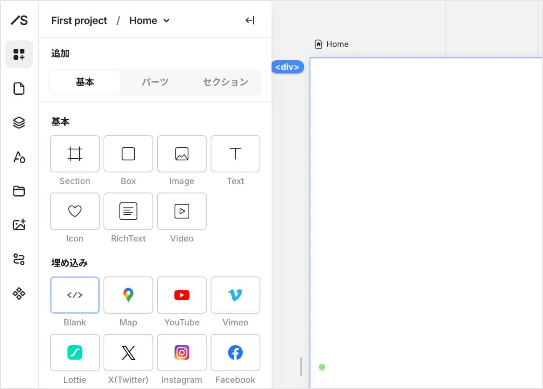The height and width of the screenshot is (389, 543).
Task: Add an Icon element
Action: [75, 211]
